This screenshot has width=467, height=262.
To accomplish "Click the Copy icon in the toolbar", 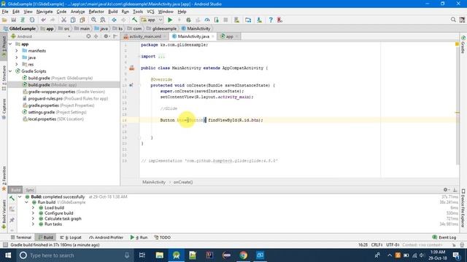I will click(x=73, y=20).
